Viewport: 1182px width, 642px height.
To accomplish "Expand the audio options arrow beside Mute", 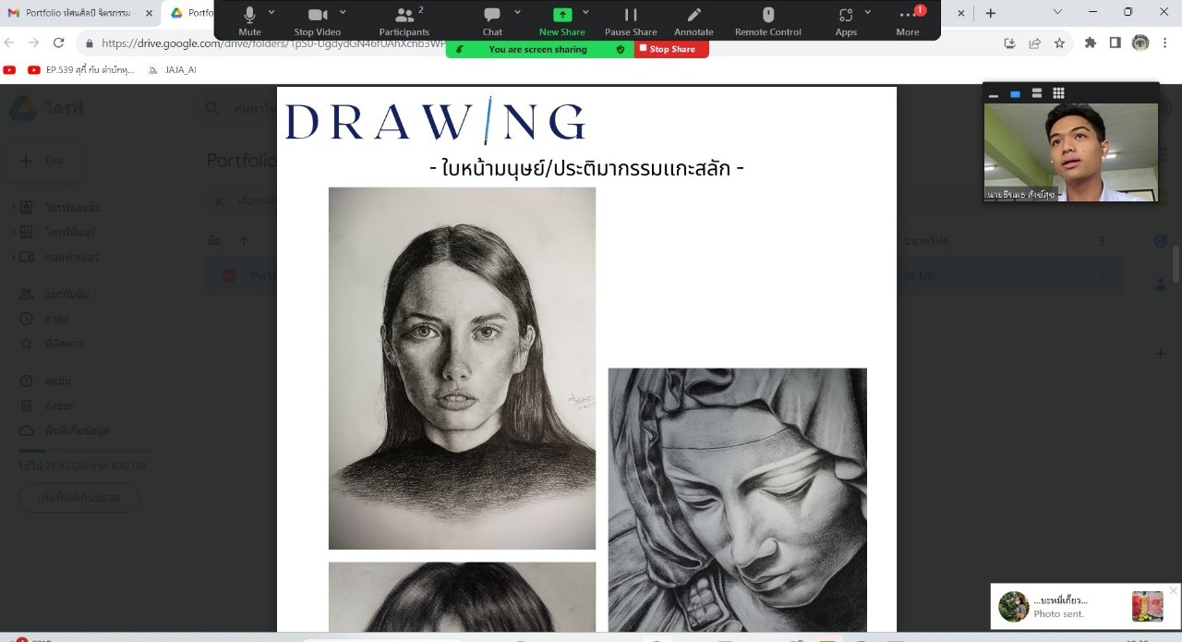I will point(271,12).
